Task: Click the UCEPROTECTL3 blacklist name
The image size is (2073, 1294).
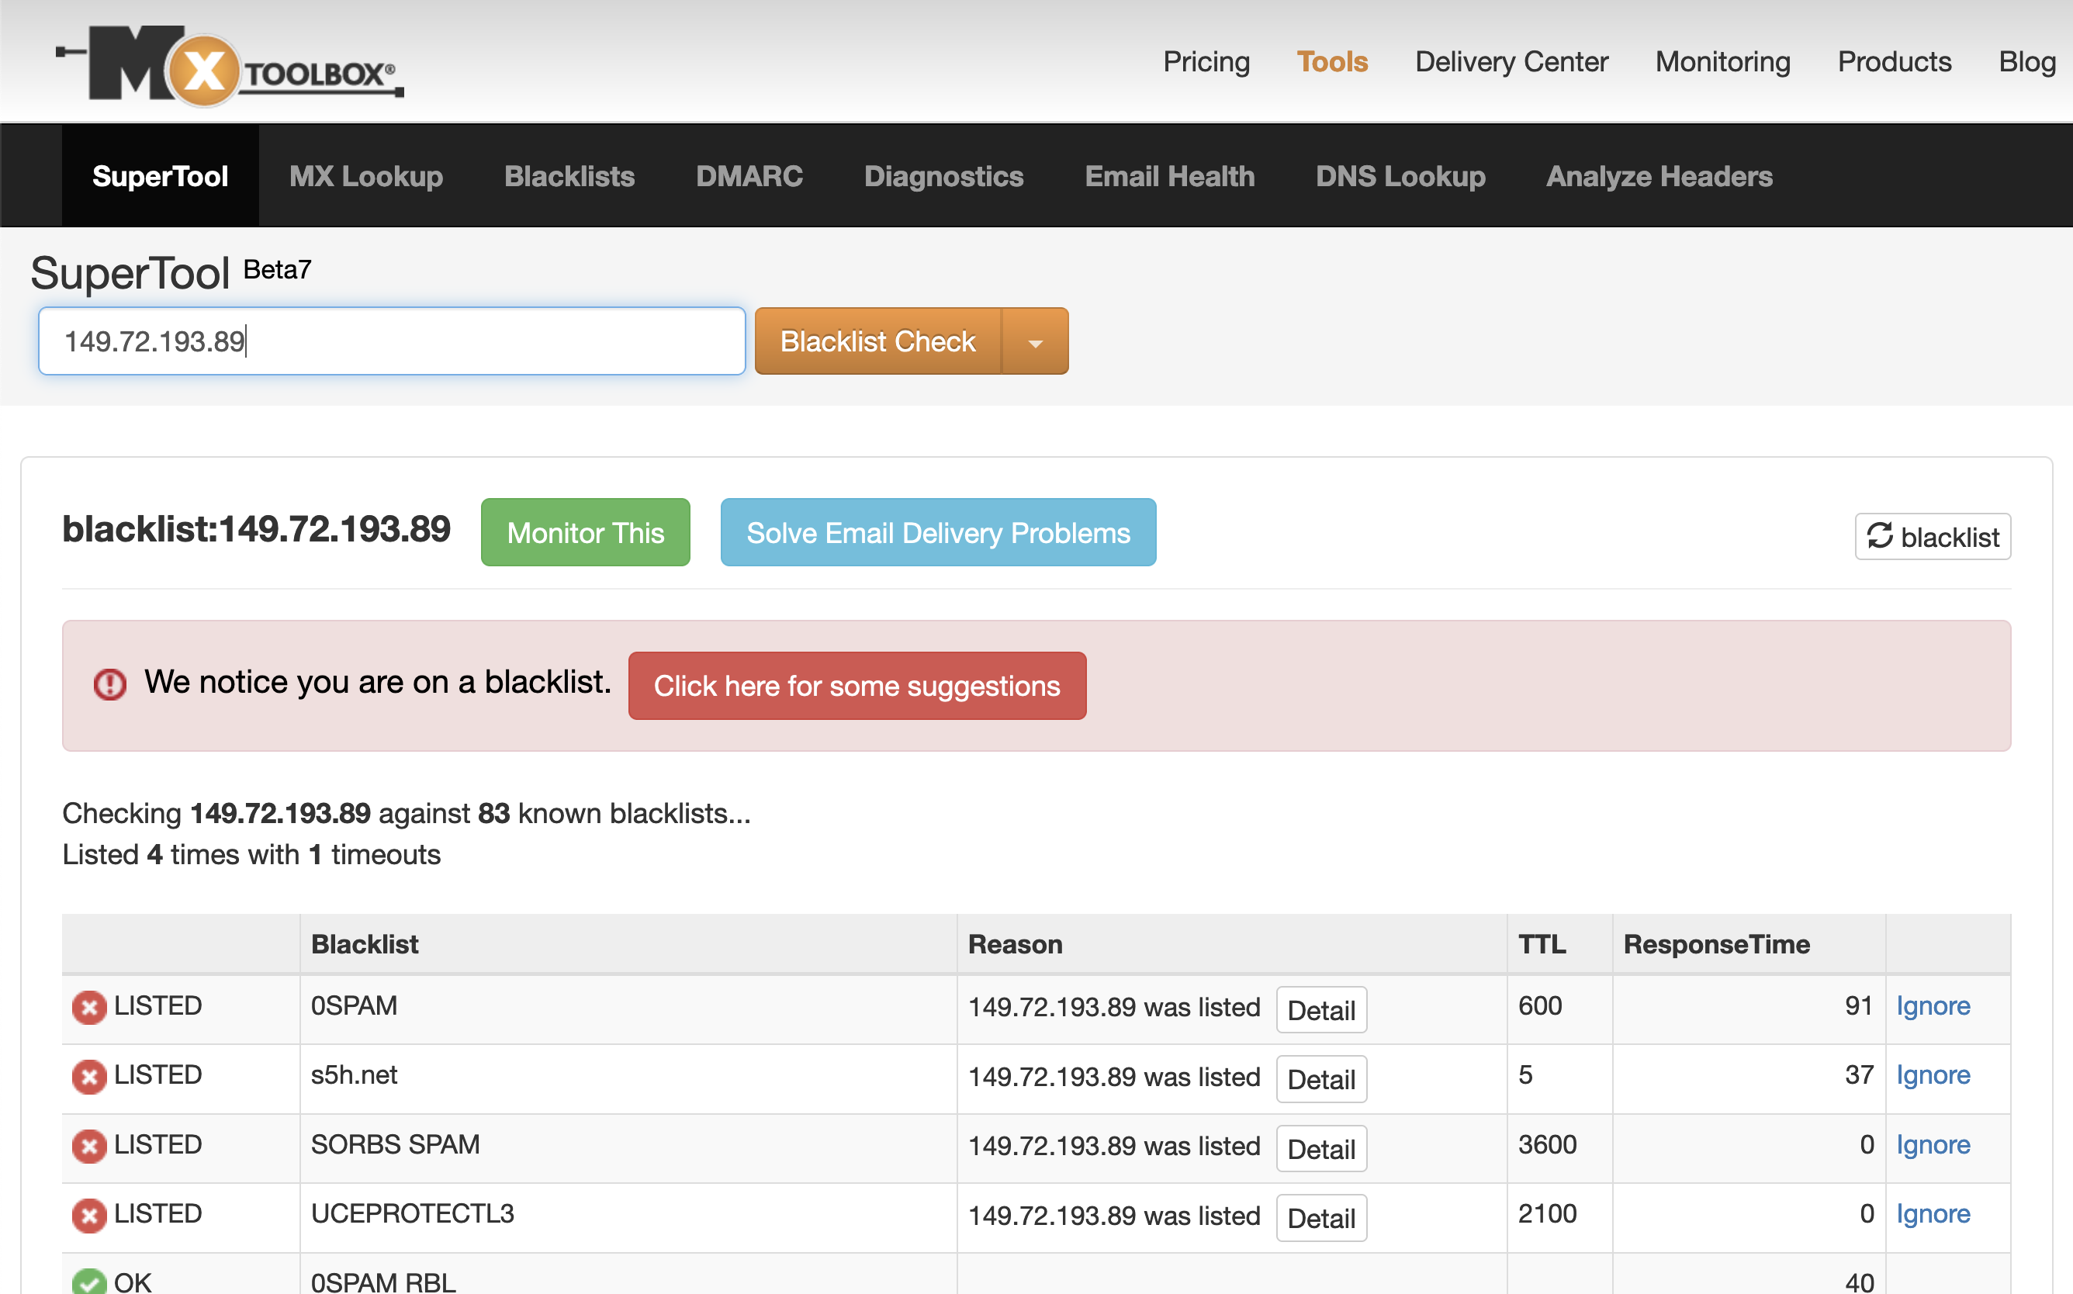Action: (412, 1213)
